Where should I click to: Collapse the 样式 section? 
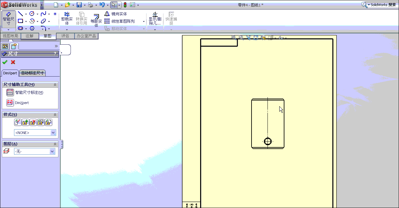click(55, 115)
